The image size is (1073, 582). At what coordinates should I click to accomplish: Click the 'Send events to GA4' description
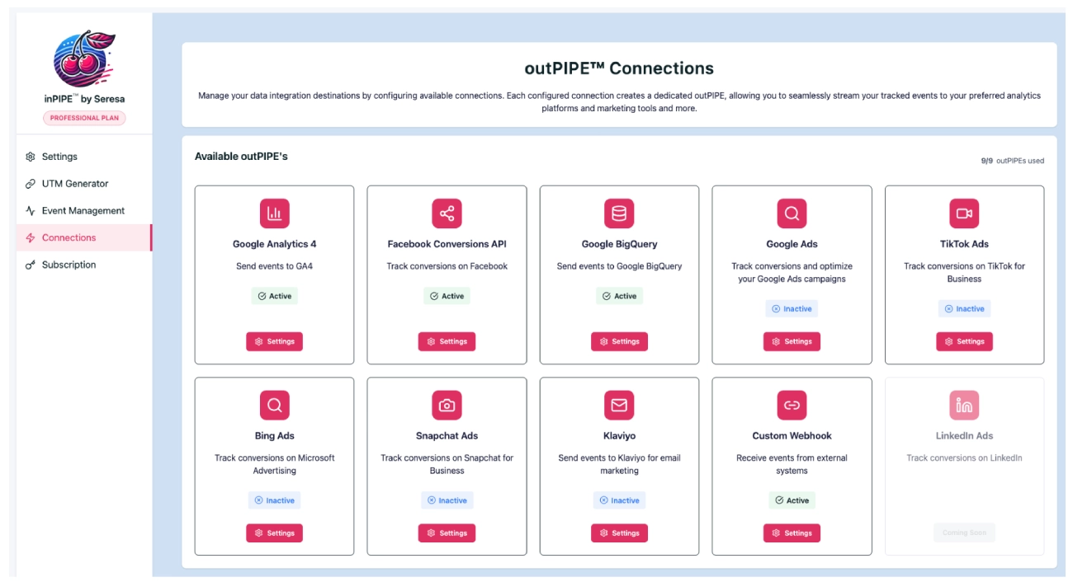click(275, 266)
